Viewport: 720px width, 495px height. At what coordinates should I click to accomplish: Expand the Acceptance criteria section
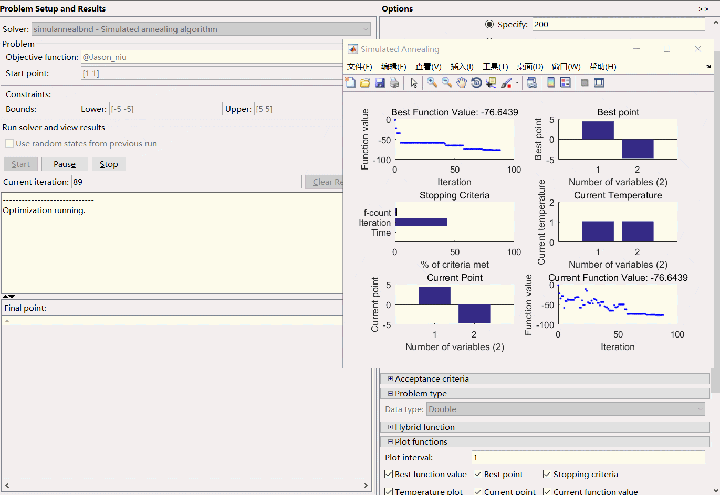coord(390,378)
